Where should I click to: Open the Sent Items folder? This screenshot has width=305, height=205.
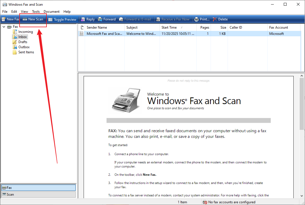(26, 52)
